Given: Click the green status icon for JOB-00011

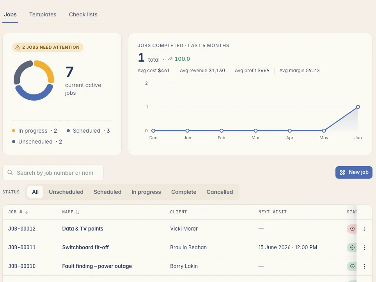Looking at the screenshot, I should 352,247.
